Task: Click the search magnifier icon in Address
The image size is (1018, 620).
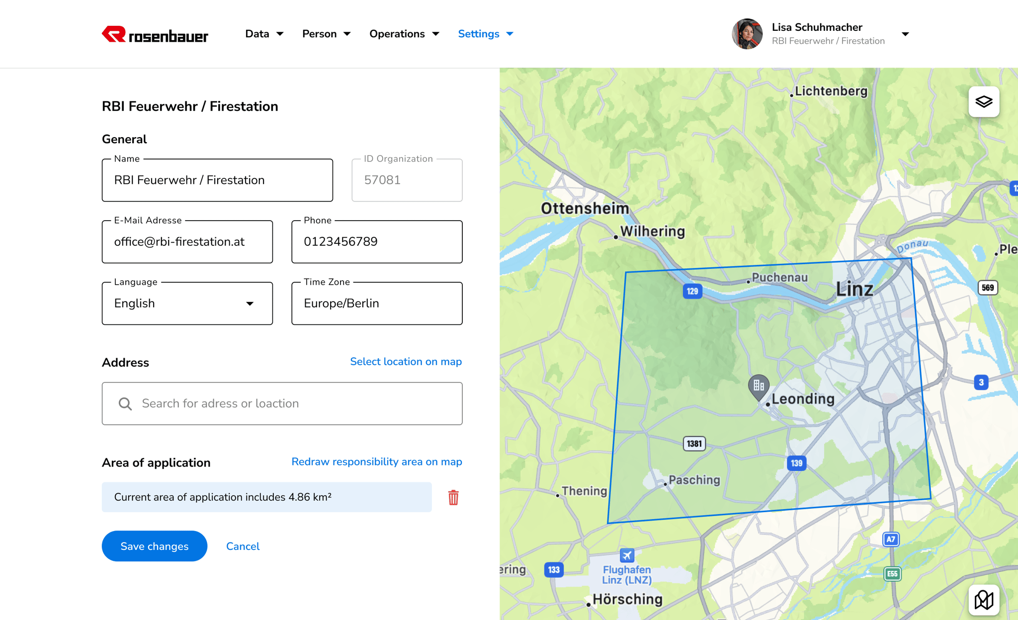Action: pyautogui.click(x=125, y=404)
